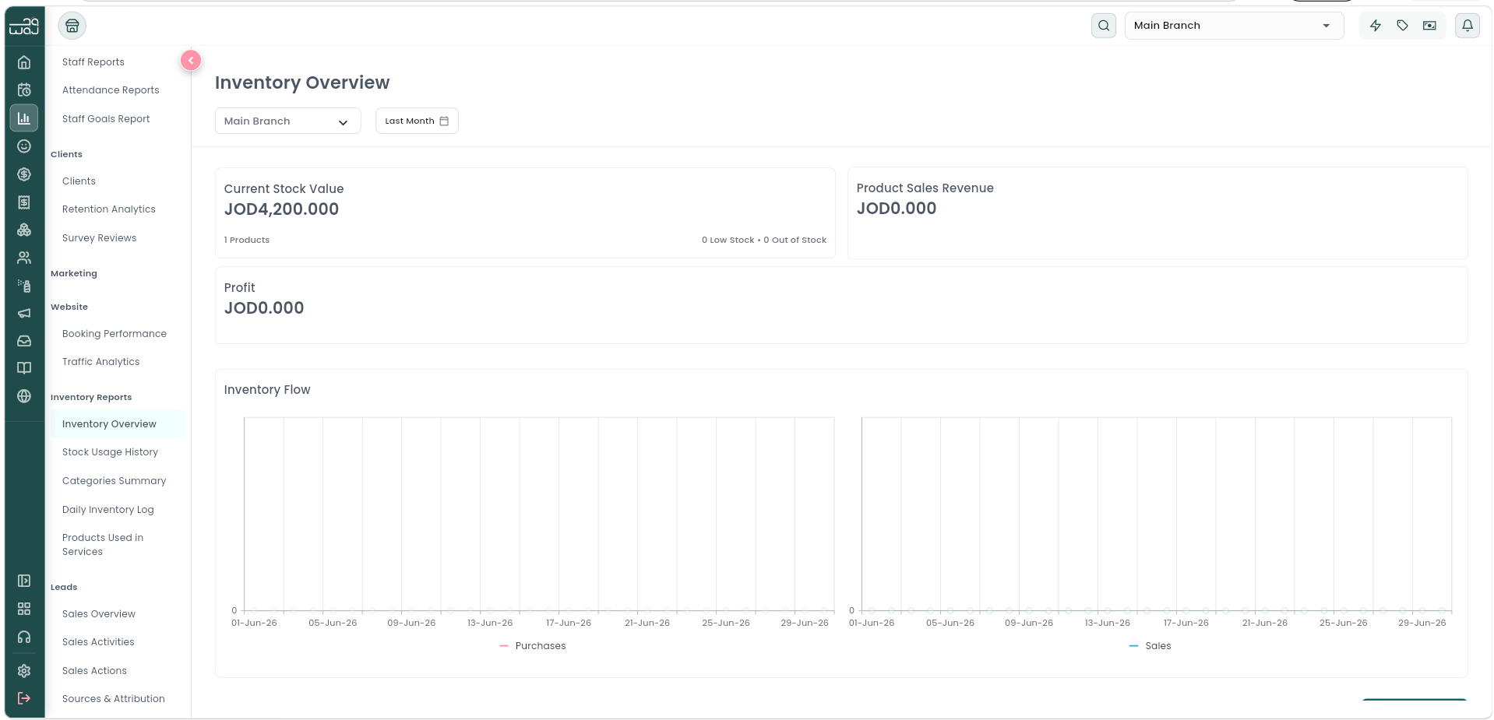Open the search magnifier button
Screen dimensions: 1494x720
pyautogui.click(x=1104, y=26)
